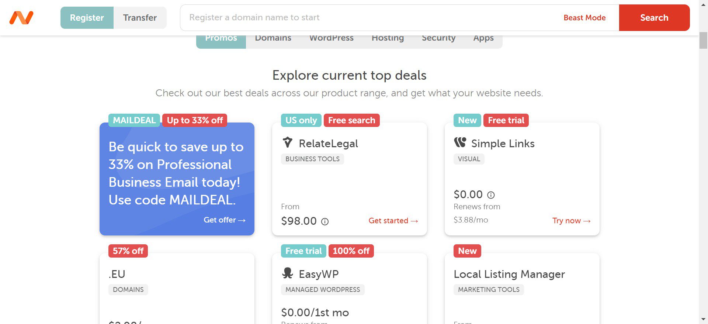Click the EasyWP octopus icon

[287, 273]
